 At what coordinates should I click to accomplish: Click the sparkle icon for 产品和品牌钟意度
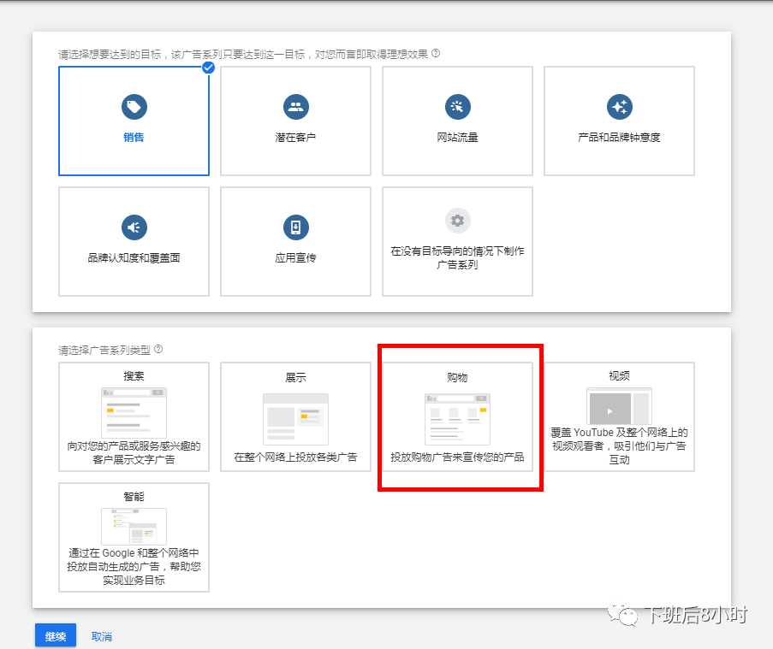click(618, 106)
